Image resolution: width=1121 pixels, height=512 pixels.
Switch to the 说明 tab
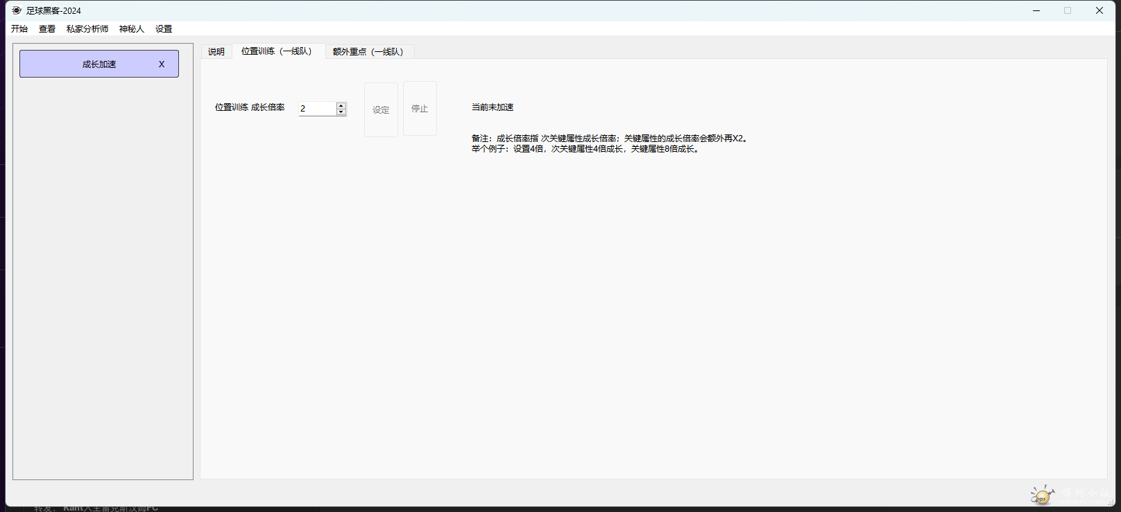tap(216, 52)
